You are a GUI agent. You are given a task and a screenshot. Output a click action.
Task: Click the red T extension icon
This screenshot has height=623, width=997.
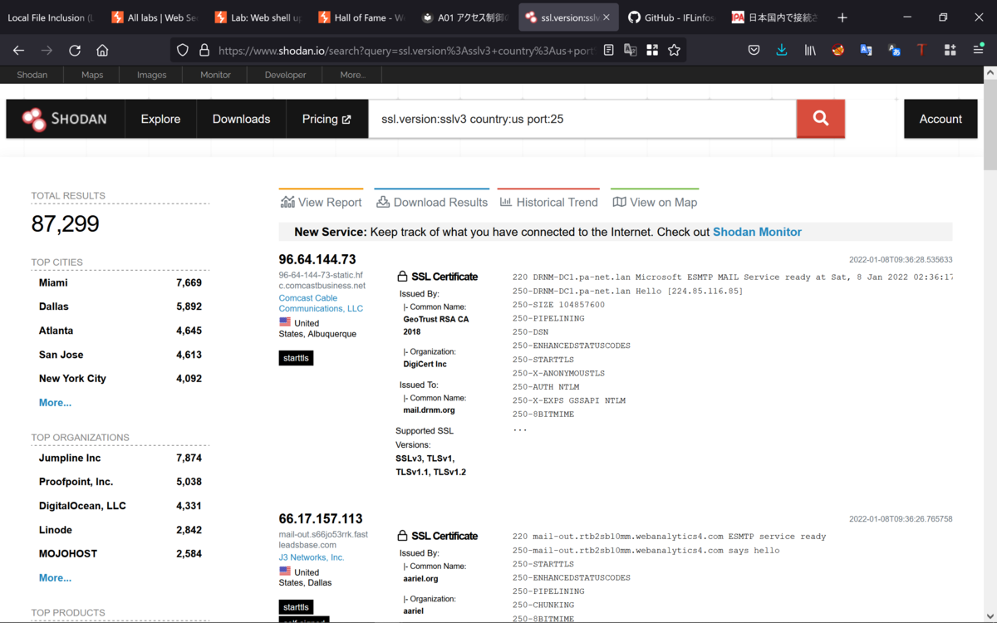(921, 50)
